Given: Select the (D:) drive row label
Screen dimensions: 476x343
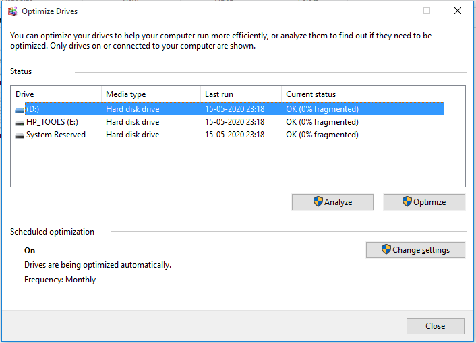Looking at the screenshot, I should click(x=33, y=109).
